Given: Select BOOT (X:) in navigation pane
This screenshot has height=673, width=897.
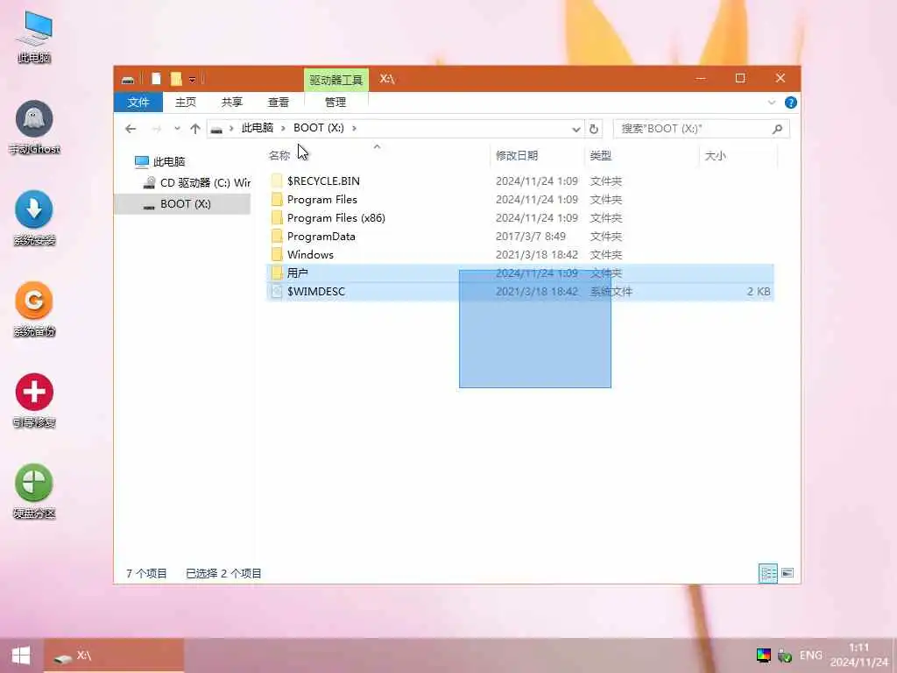Looking at the screenshot, I should coord(182,204).
